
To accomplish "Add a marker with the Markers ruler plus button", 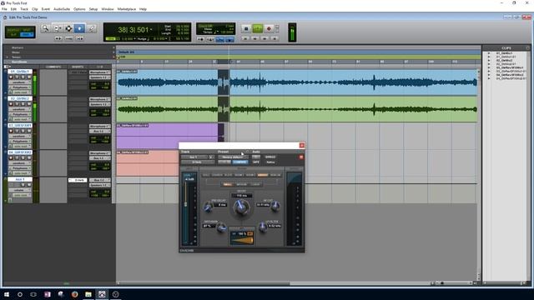I will 113,48.
